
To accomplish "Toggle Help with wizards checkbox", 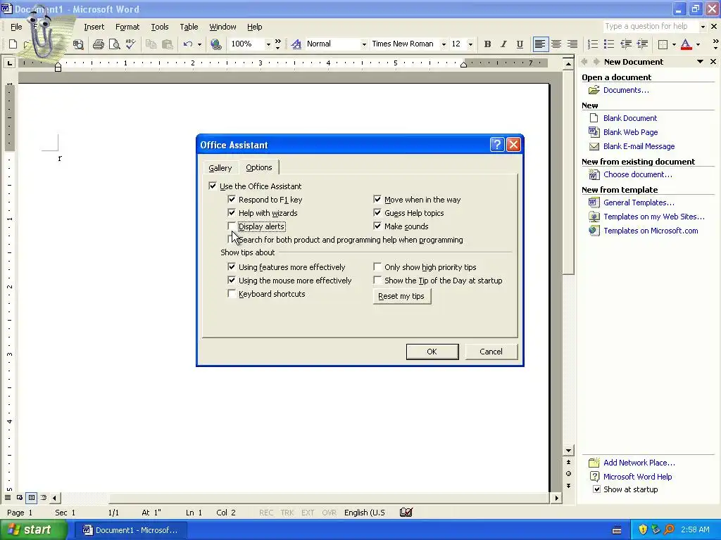I will (x=232, y=212).
